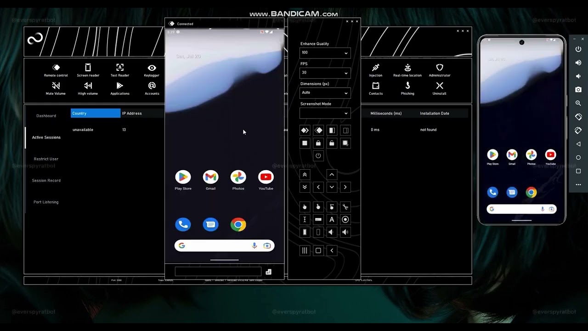Click the down arrow in direction pad
This screenshot has height=331, width=588.
(x=332, y=187)
